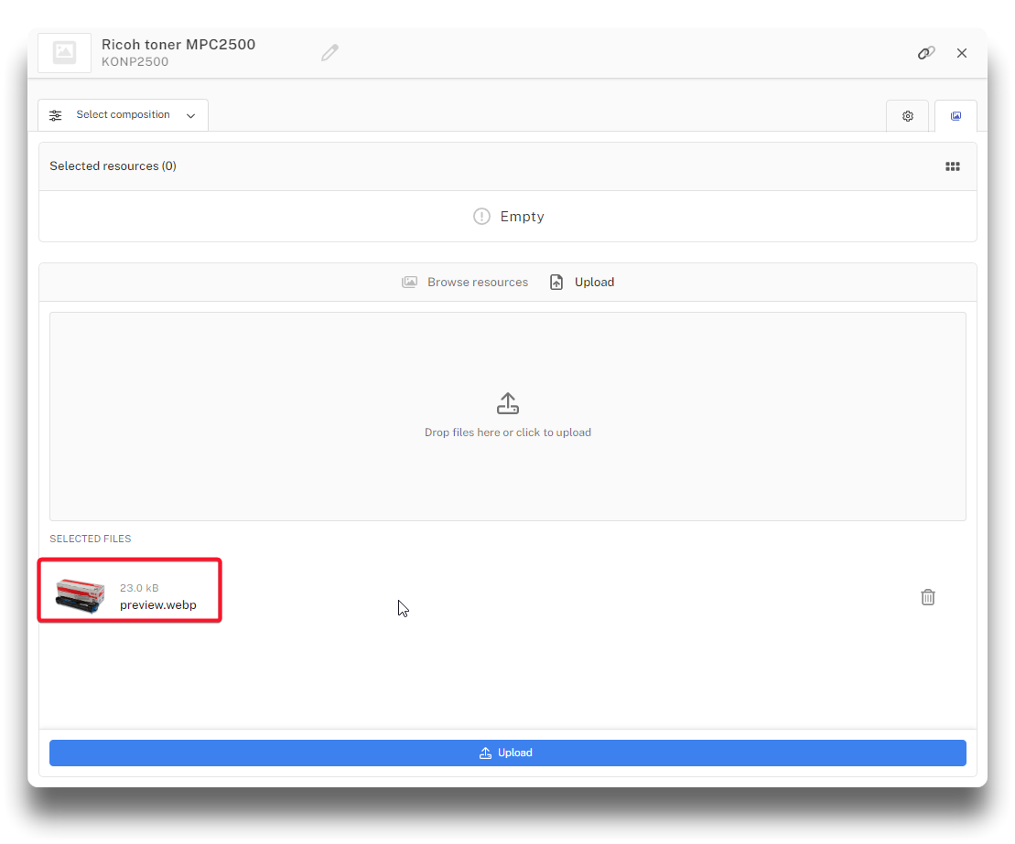This screenshot has width=1015, height=844.
Task: Click the grid view icon in Selected resources
Action: pos(952,166)
